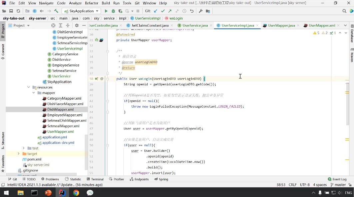Build project with the hammer icon

pyautogui.click(x=56, y=11)
